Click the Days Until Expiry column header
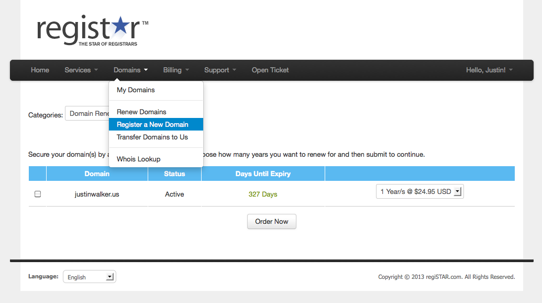 (x=263, y=174)
